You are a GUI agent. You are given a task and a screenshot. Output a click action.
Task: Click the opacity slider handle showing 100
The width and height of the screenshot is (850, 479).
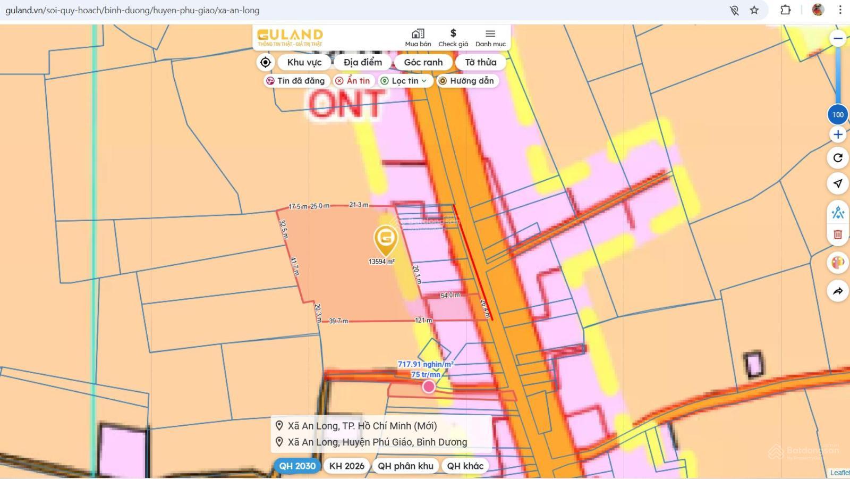838,114
